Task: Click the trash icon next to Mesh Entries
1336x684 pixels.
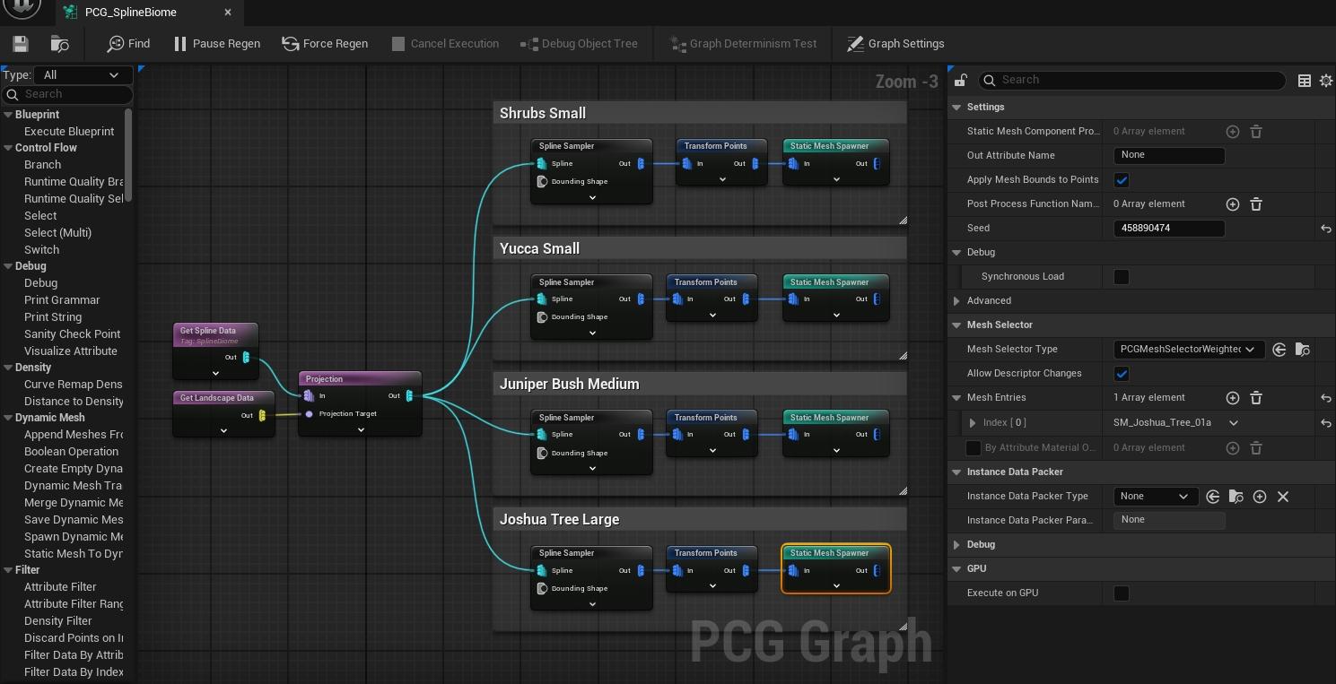Action: pyautogui.click(x=1256, y=398)
